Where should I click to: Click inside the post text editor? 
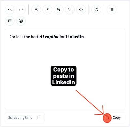[65, 69]
